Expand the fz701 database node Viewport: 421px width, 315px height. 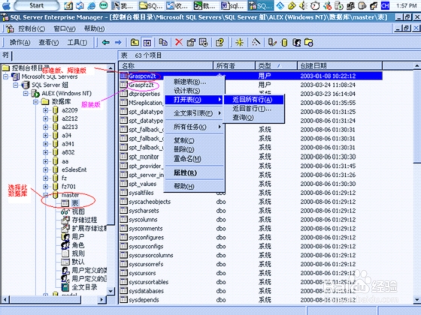45,187
